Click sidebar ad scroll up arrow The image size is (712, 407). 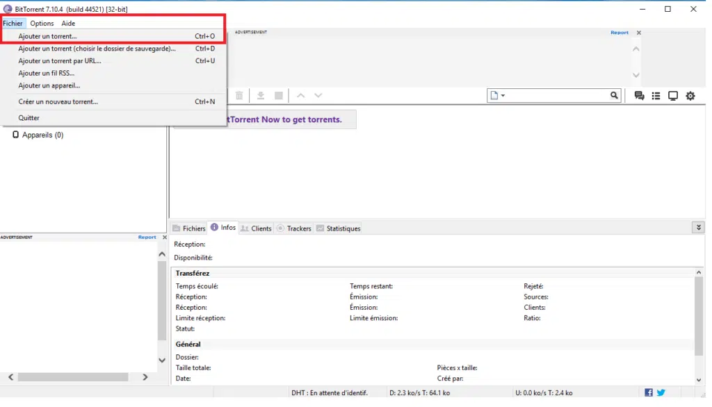(x=162, y=254)
